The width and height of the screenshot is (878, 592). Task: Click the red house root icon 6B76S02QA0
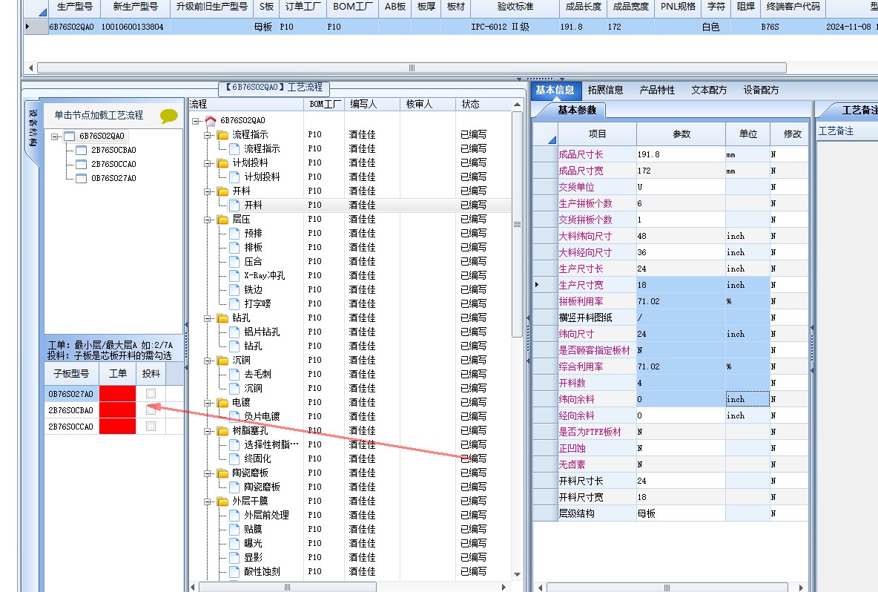pos(211,120)
